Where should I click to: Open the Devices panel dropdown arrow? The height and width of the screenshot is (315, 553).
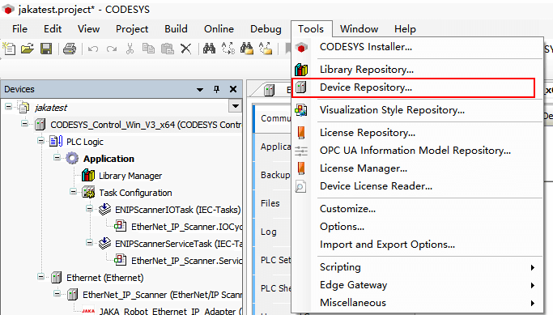click(200, 90)
